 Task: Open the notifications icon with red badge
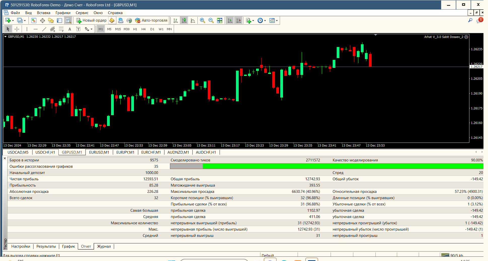(x=479, y=20)
